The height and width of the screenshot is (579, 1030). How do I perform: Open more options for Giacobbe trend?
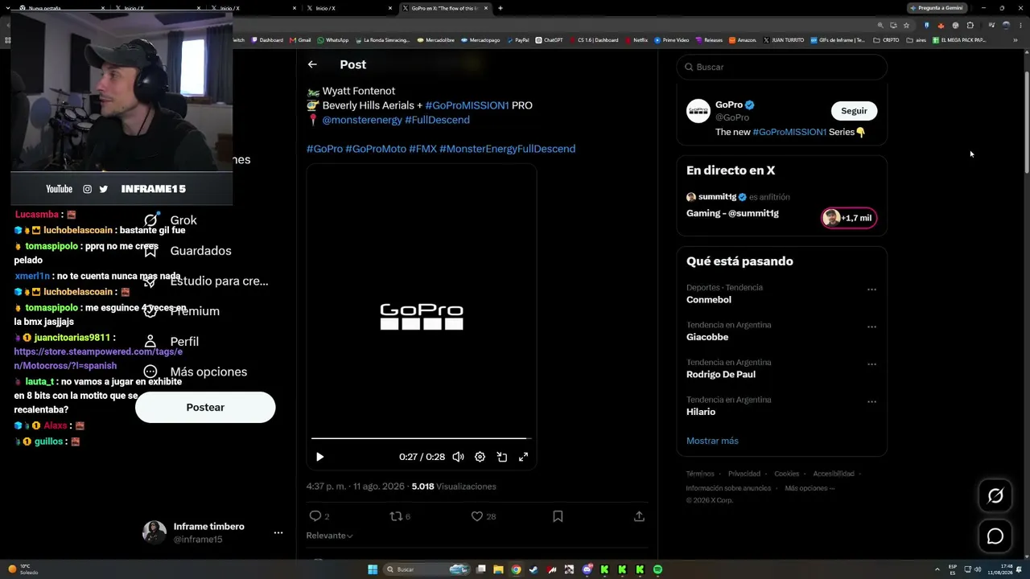click(x=871, y=327)
